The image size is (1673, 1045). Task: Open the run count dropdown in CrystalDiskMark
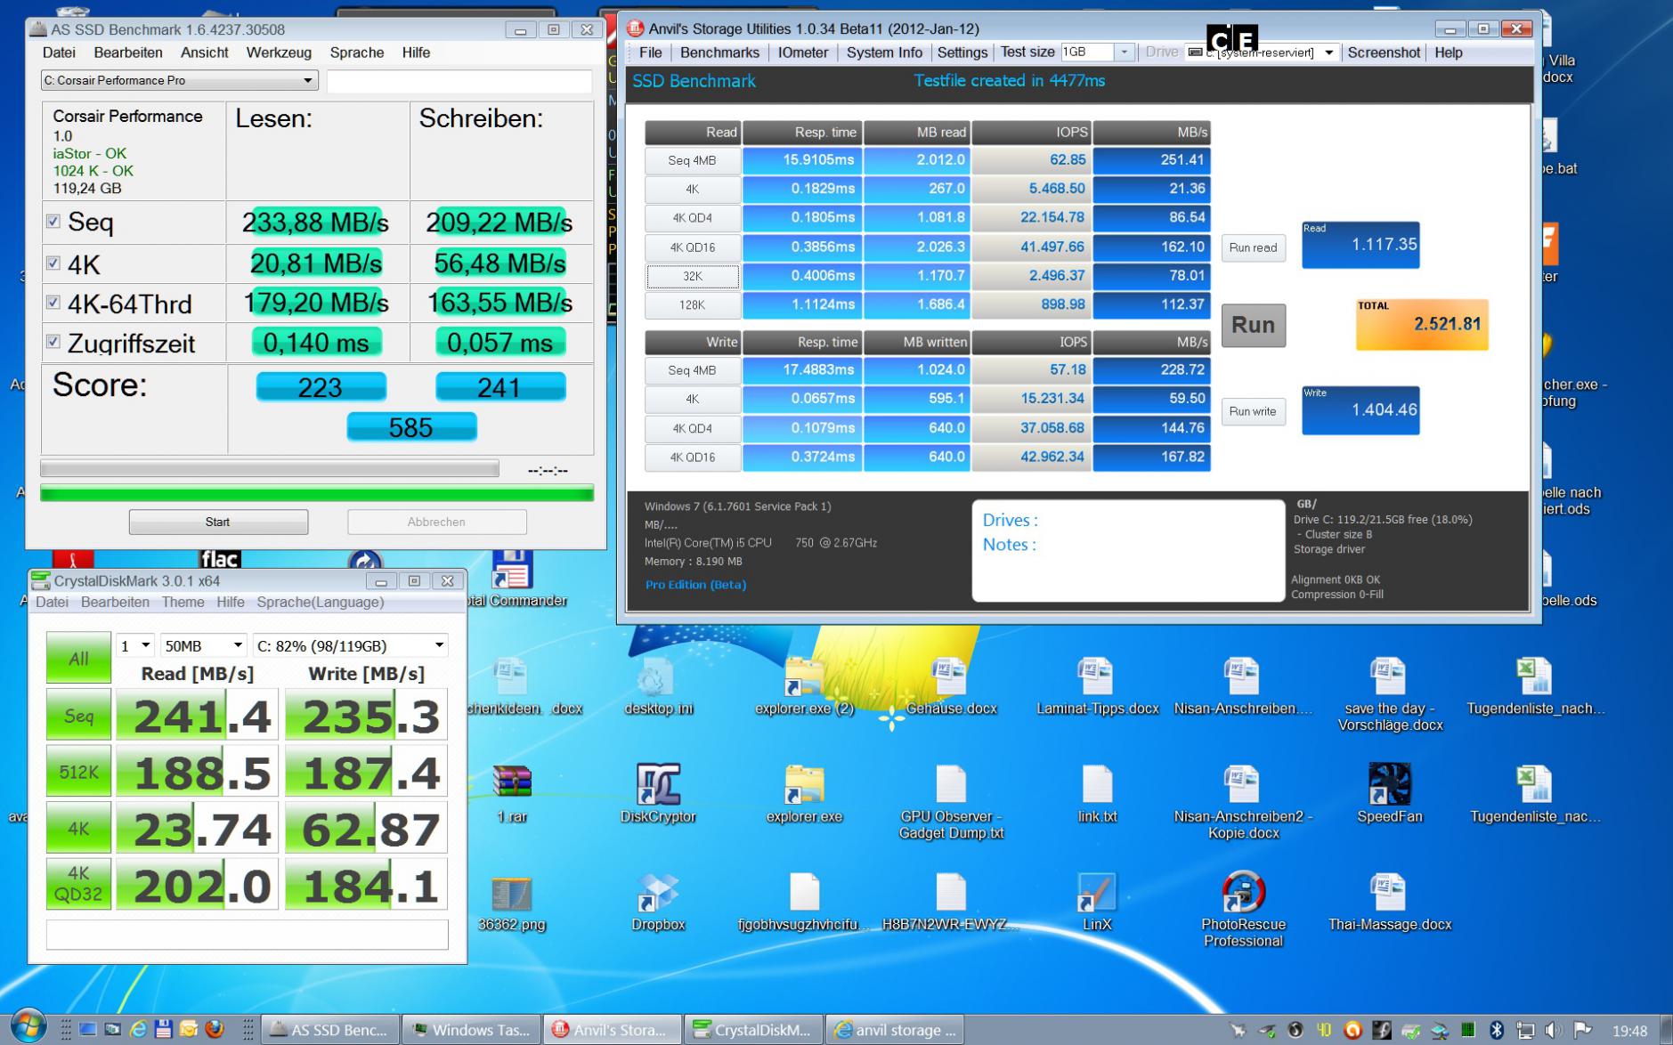click(x=136, y=645)
